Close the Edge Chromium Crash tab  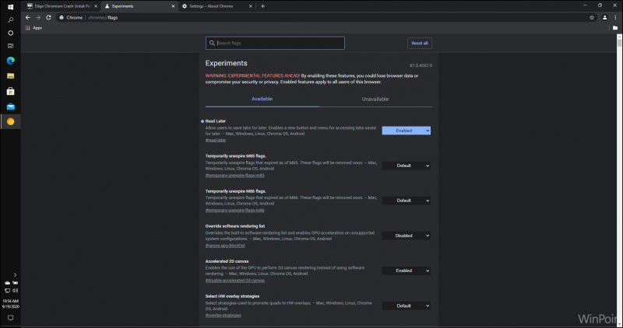[96, 6]
